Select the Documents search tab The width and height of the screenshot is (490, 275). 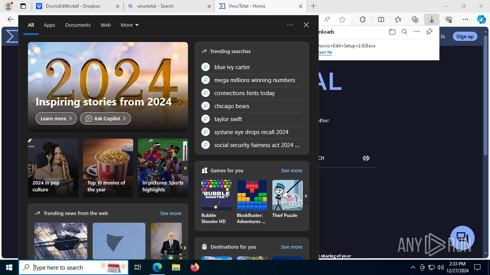click(x=78, y=25)
